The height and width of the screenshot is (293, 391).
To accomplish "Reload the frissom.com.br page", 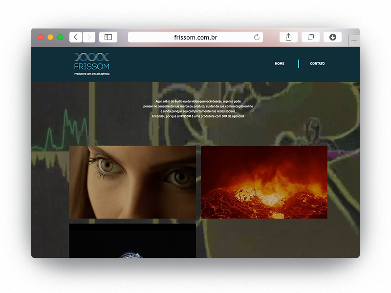I will (257, 37).
